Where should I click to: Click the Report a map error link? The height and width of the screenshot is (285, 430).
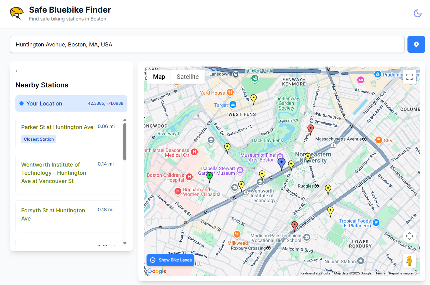pos(403,273)
